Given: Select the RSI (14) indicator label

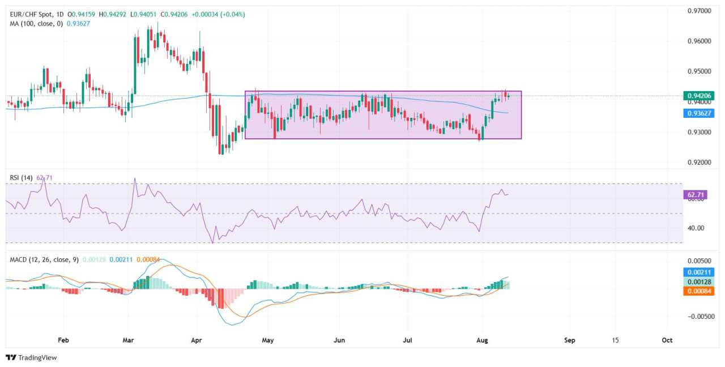Looking at the screenshot, I should [20, 178].
